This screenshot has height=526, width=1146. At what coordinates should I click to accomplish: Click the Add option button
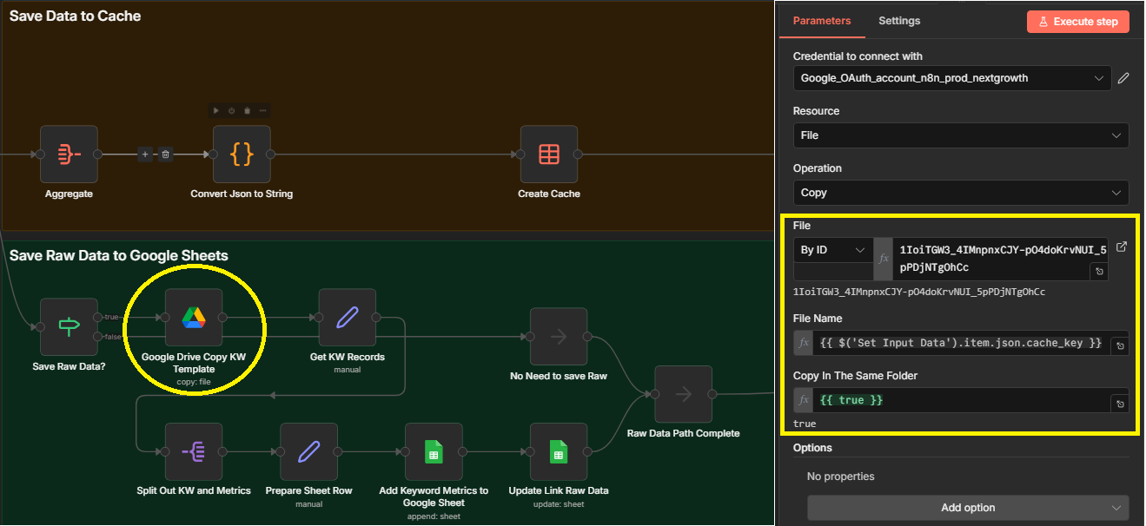(x=967, y=508)
